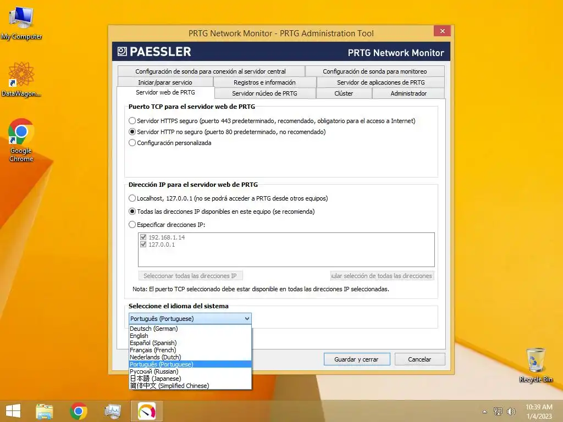
Task: Open DataWagon desktop shortcut
Action: tap(21, 79)
